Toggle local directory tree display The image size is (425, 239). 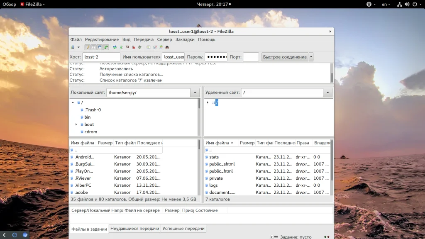click(x=94, y=47)
